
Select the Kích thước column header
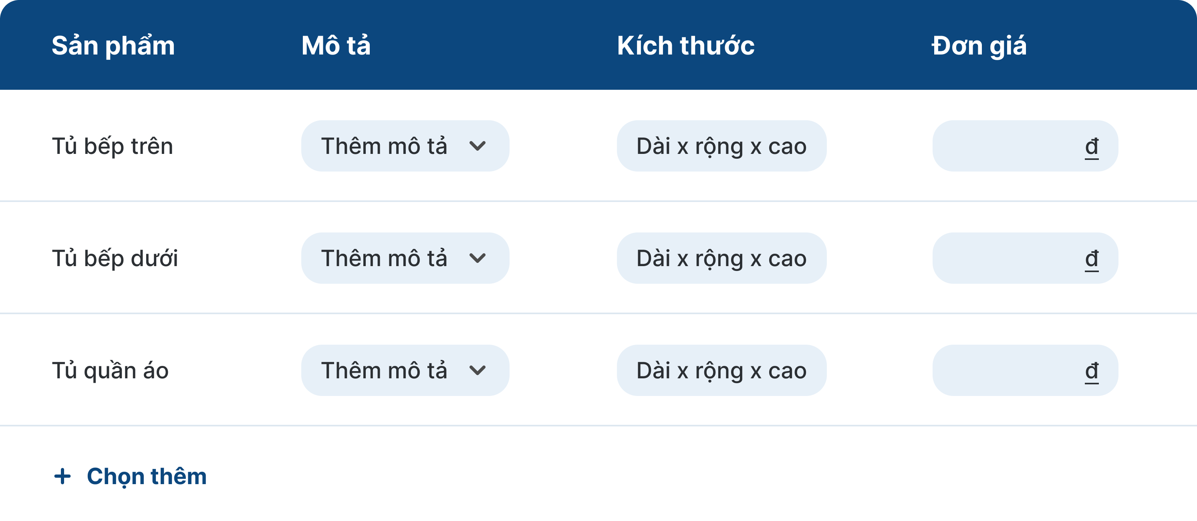point(685,46)
